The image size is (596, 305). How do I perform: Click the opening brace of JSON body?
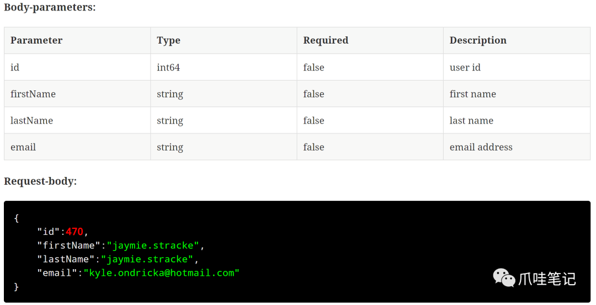click(16, 218)
